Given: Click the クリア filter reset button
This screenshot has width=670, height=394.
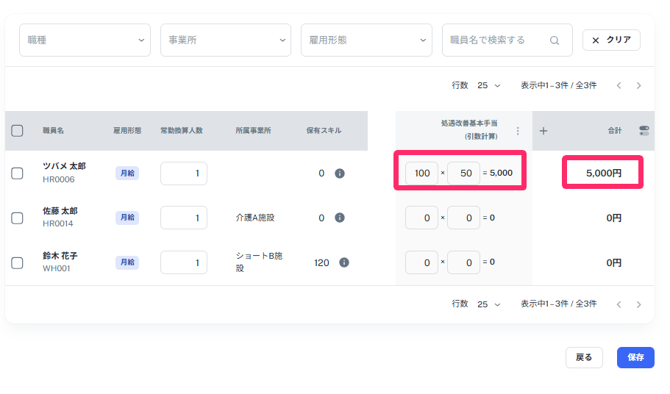Looking at the screenshot, I should 611,40.
